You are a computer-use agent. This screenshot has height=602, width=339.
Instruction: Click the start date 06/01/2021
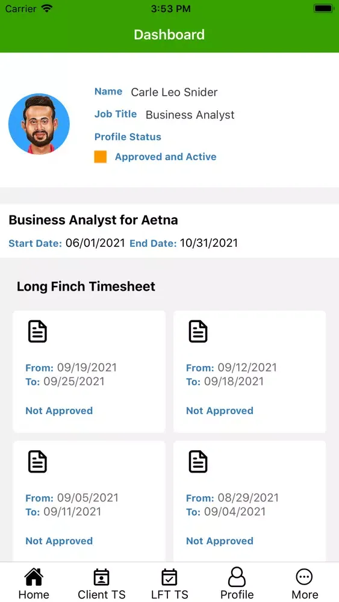point(95,243)
